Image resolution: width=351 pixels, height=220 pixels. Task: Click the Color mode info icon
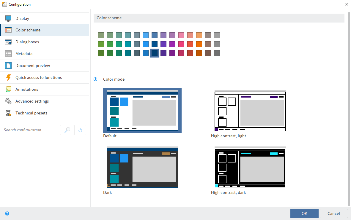click(96, 79)
